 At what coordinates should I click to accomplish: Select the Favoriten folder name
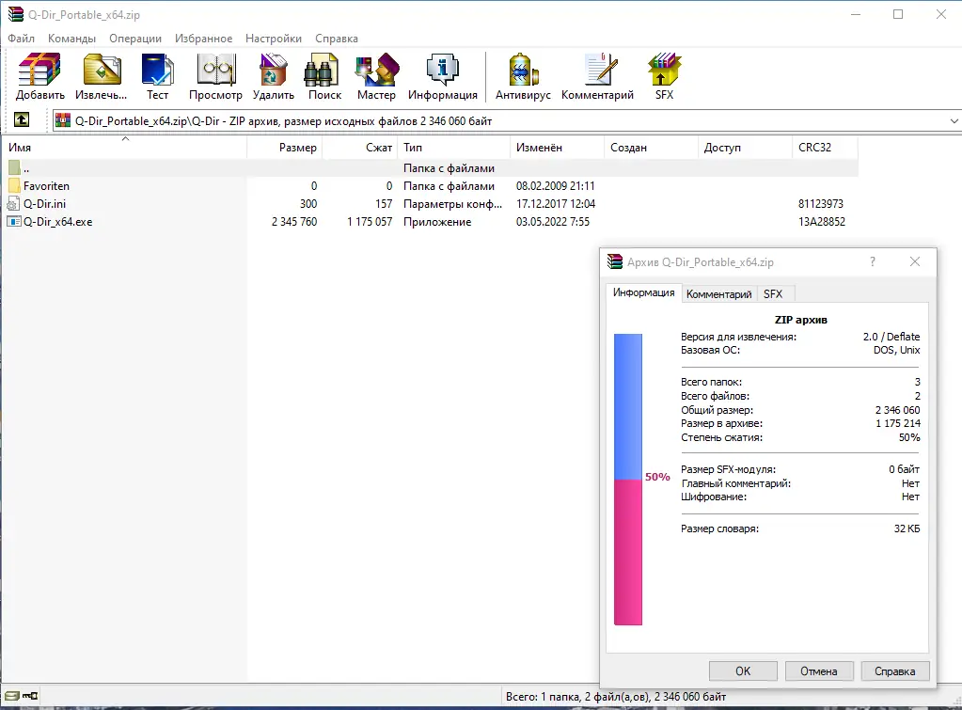[x=47, y=186]
